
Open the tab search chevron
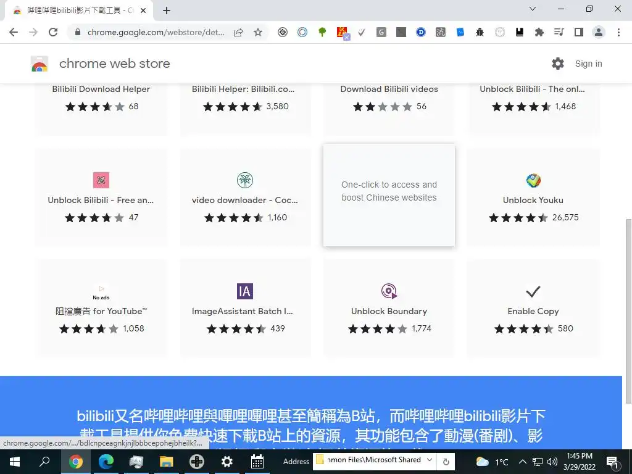coord(533,9)
